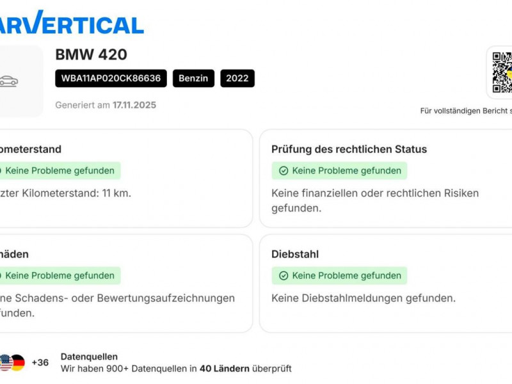Click the BMW 420 title
Viewport: 512px width, 384px height.
[91, 55]
